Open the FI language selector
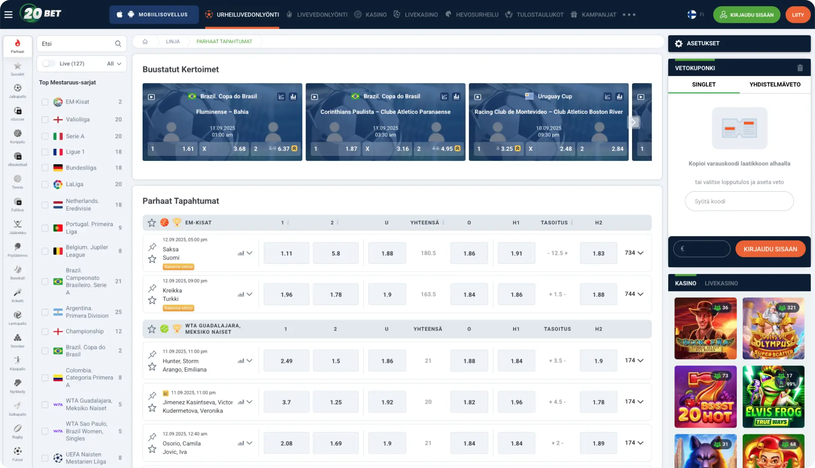 tap(696, 15)
